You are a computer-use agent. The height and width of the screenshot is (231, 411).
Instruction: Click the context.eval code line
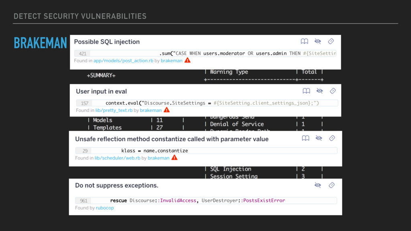(212, 103)
